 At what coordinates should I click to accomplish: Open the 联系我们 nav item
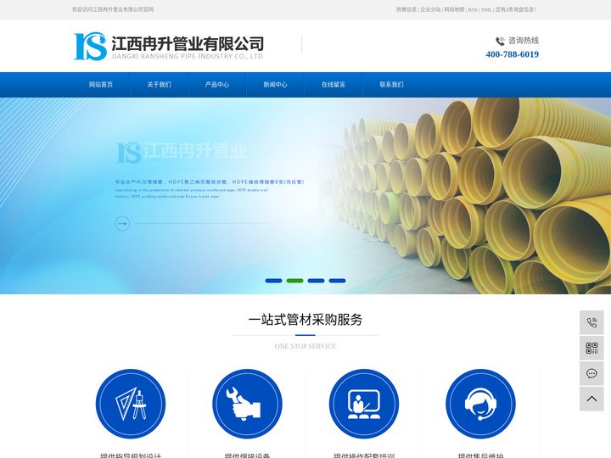(391, 85)
